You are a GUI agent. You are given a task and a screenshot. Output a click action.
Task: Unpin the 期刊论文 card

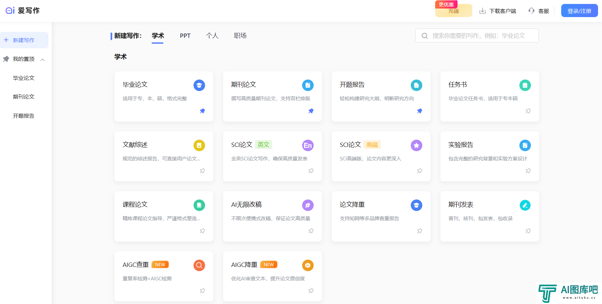click(x=311, y=111)
